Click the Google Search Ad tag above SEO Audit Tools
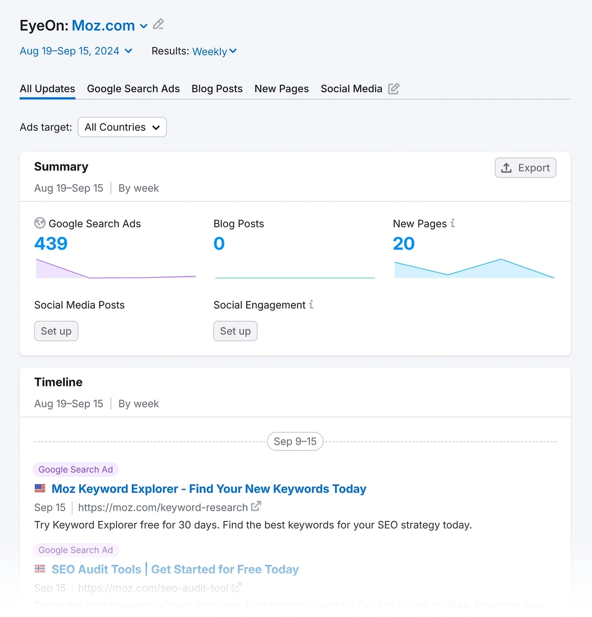Image resolution: width=592 pixels, height=617 pixels. 75,550
